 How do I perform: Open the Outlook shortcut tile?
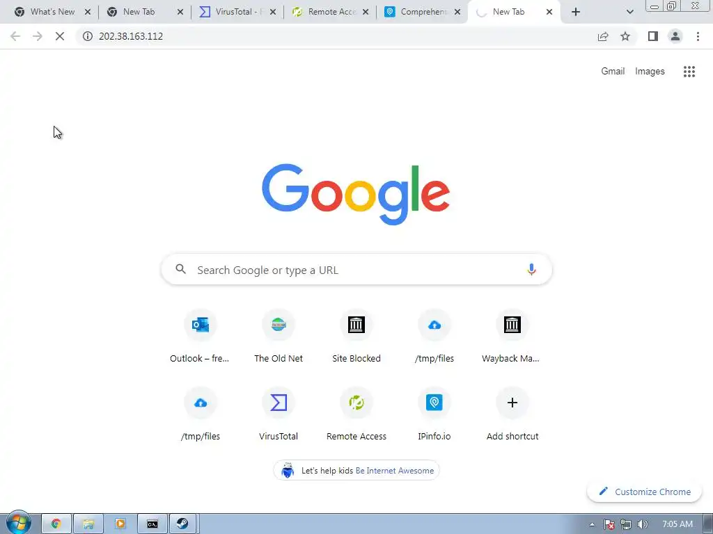click(x=200, y=337)
